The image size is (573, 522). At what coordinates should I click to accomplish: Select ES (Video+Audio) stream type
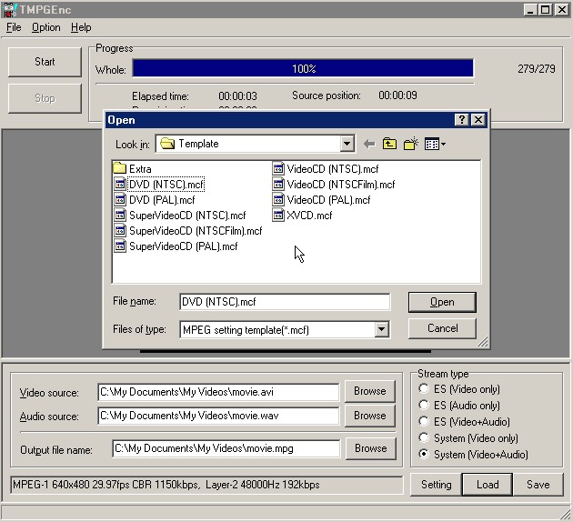pyautogui.click(x=424, y=422)
